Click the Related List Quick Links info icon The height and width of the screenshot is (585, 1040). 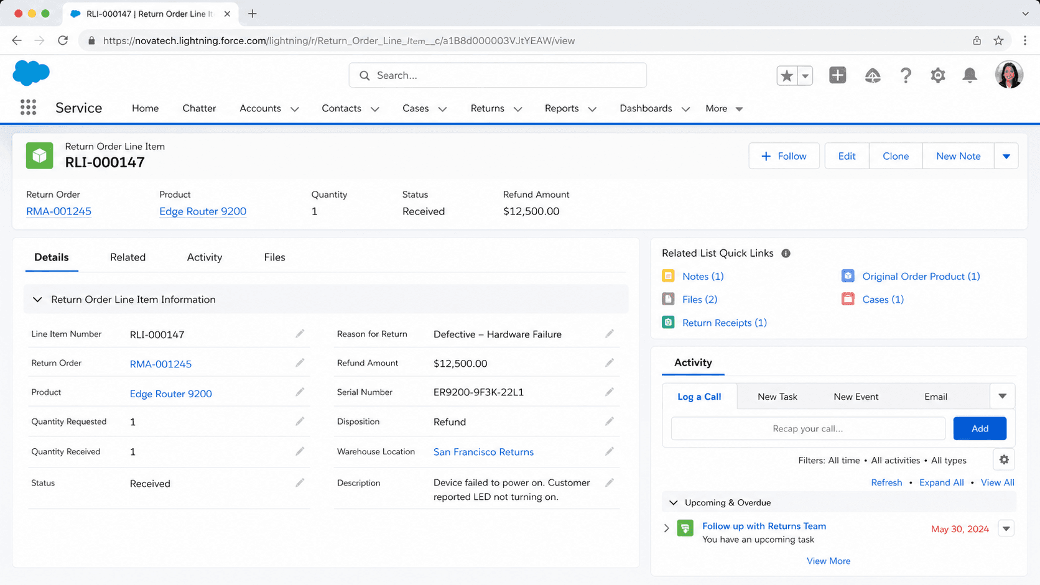coord(786,254)
